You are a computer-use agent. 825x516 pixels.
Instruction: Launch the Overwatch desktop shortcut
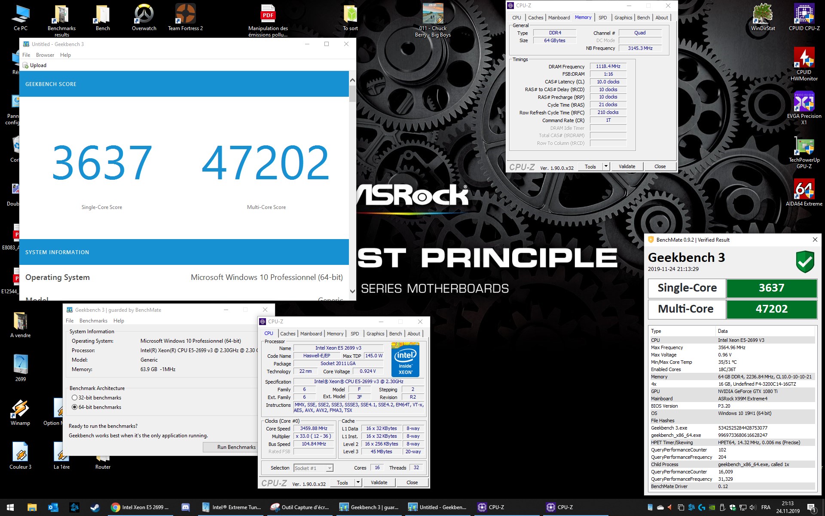pyautogui.click(x=144, y=18)
